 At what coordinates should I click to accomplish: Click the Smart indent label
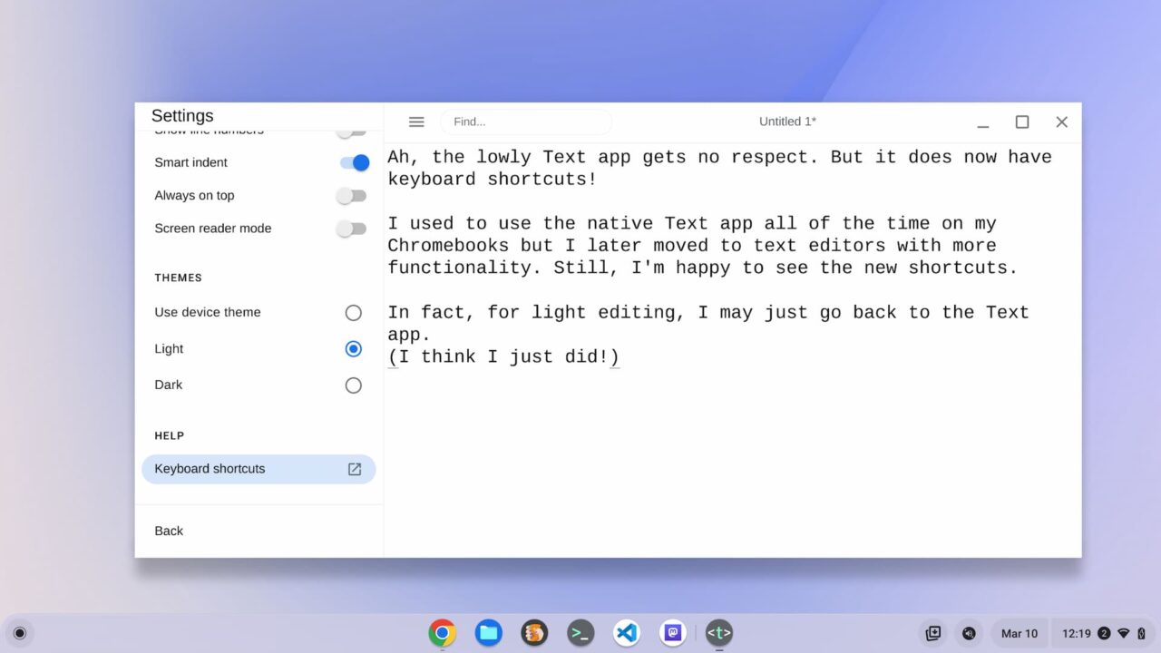point(191,162)
